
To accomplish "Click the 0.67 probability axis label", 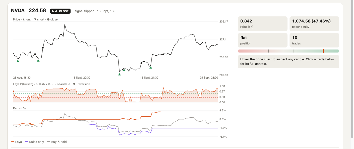I will click(x=222, y=91).
